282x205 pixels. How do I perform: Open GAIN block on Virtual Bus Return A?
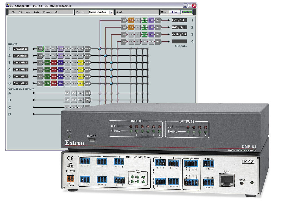[x=88, y=93]
